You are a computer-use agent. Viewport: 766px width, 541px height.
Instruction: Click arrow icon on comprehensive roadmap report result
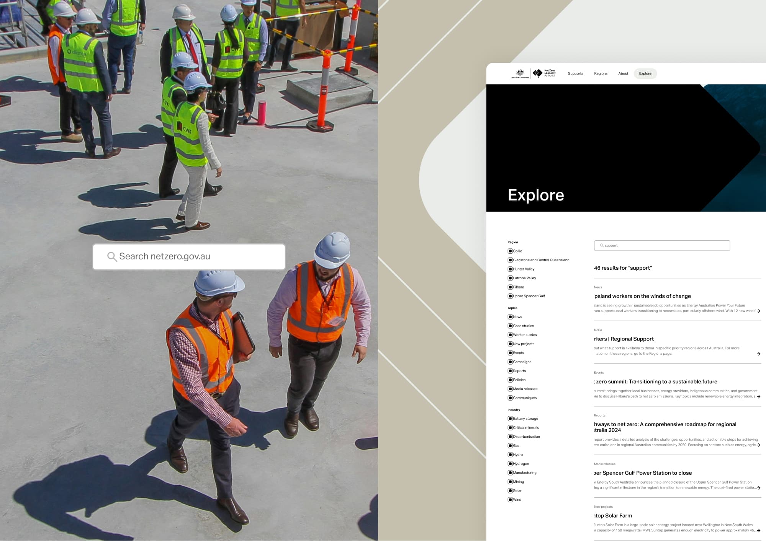(x=758, y=445)
